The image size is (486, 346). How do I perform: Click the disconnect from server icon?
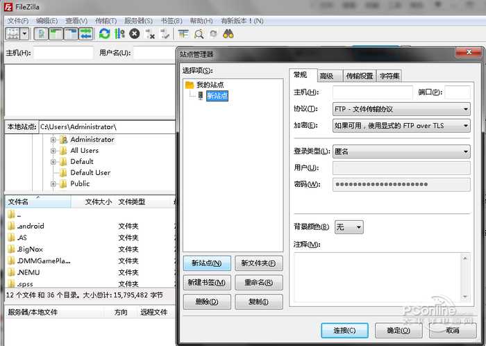pyautogui.click(x=150, y=33)
